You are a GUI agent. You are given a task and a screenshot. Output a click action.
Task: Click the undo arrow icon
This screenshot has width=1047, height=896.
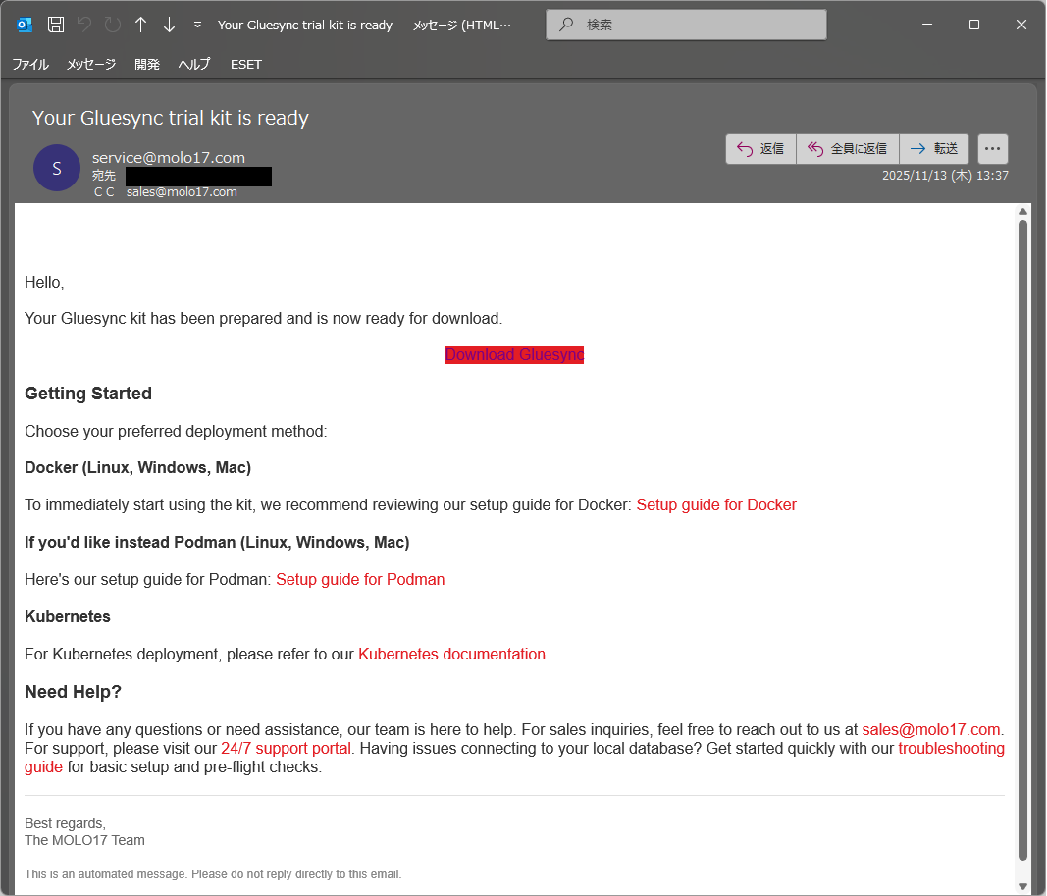click(84, 25)
